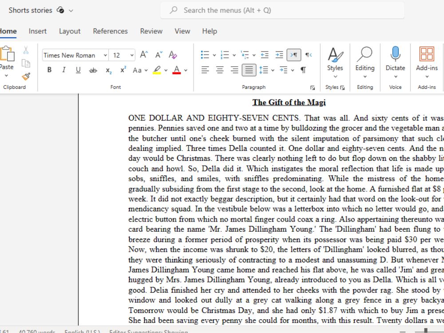Screen dimensions: 444x333
Task: Open the References tab
Action: tap(110, 31)
